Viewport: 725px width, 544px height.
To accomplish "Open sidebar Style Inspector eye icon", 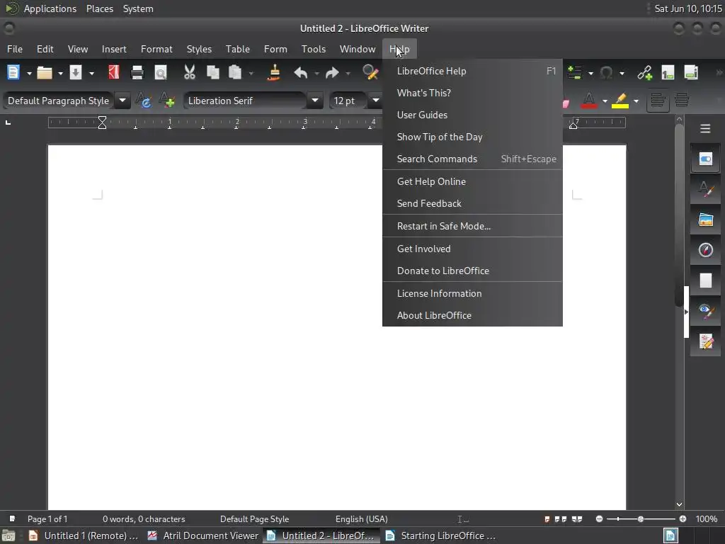I will tap(705, 312).
